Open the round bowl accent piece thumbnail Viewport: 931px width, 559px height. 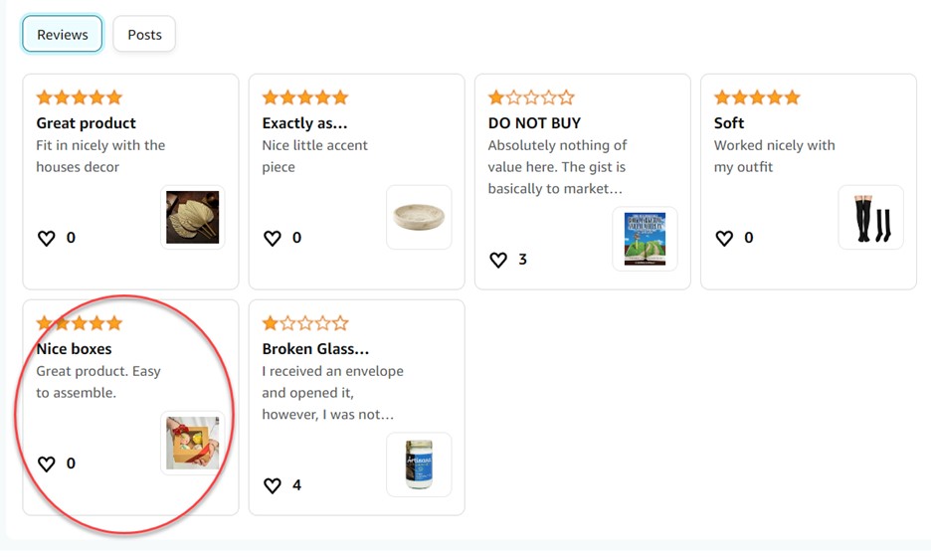pos(419,217)
